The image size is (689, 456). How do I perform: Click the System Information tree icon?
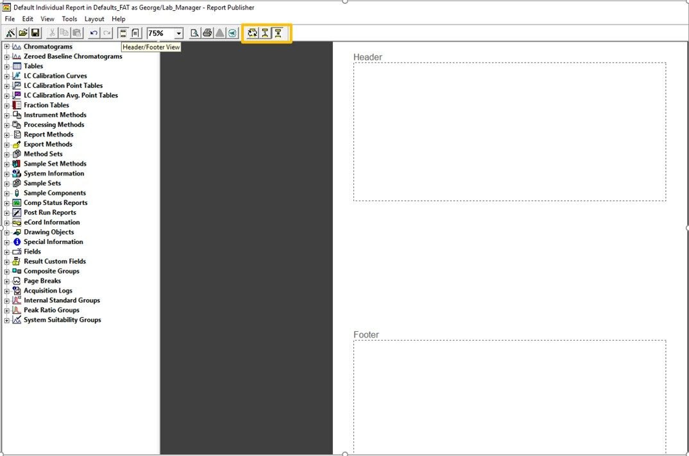point(17,174)
